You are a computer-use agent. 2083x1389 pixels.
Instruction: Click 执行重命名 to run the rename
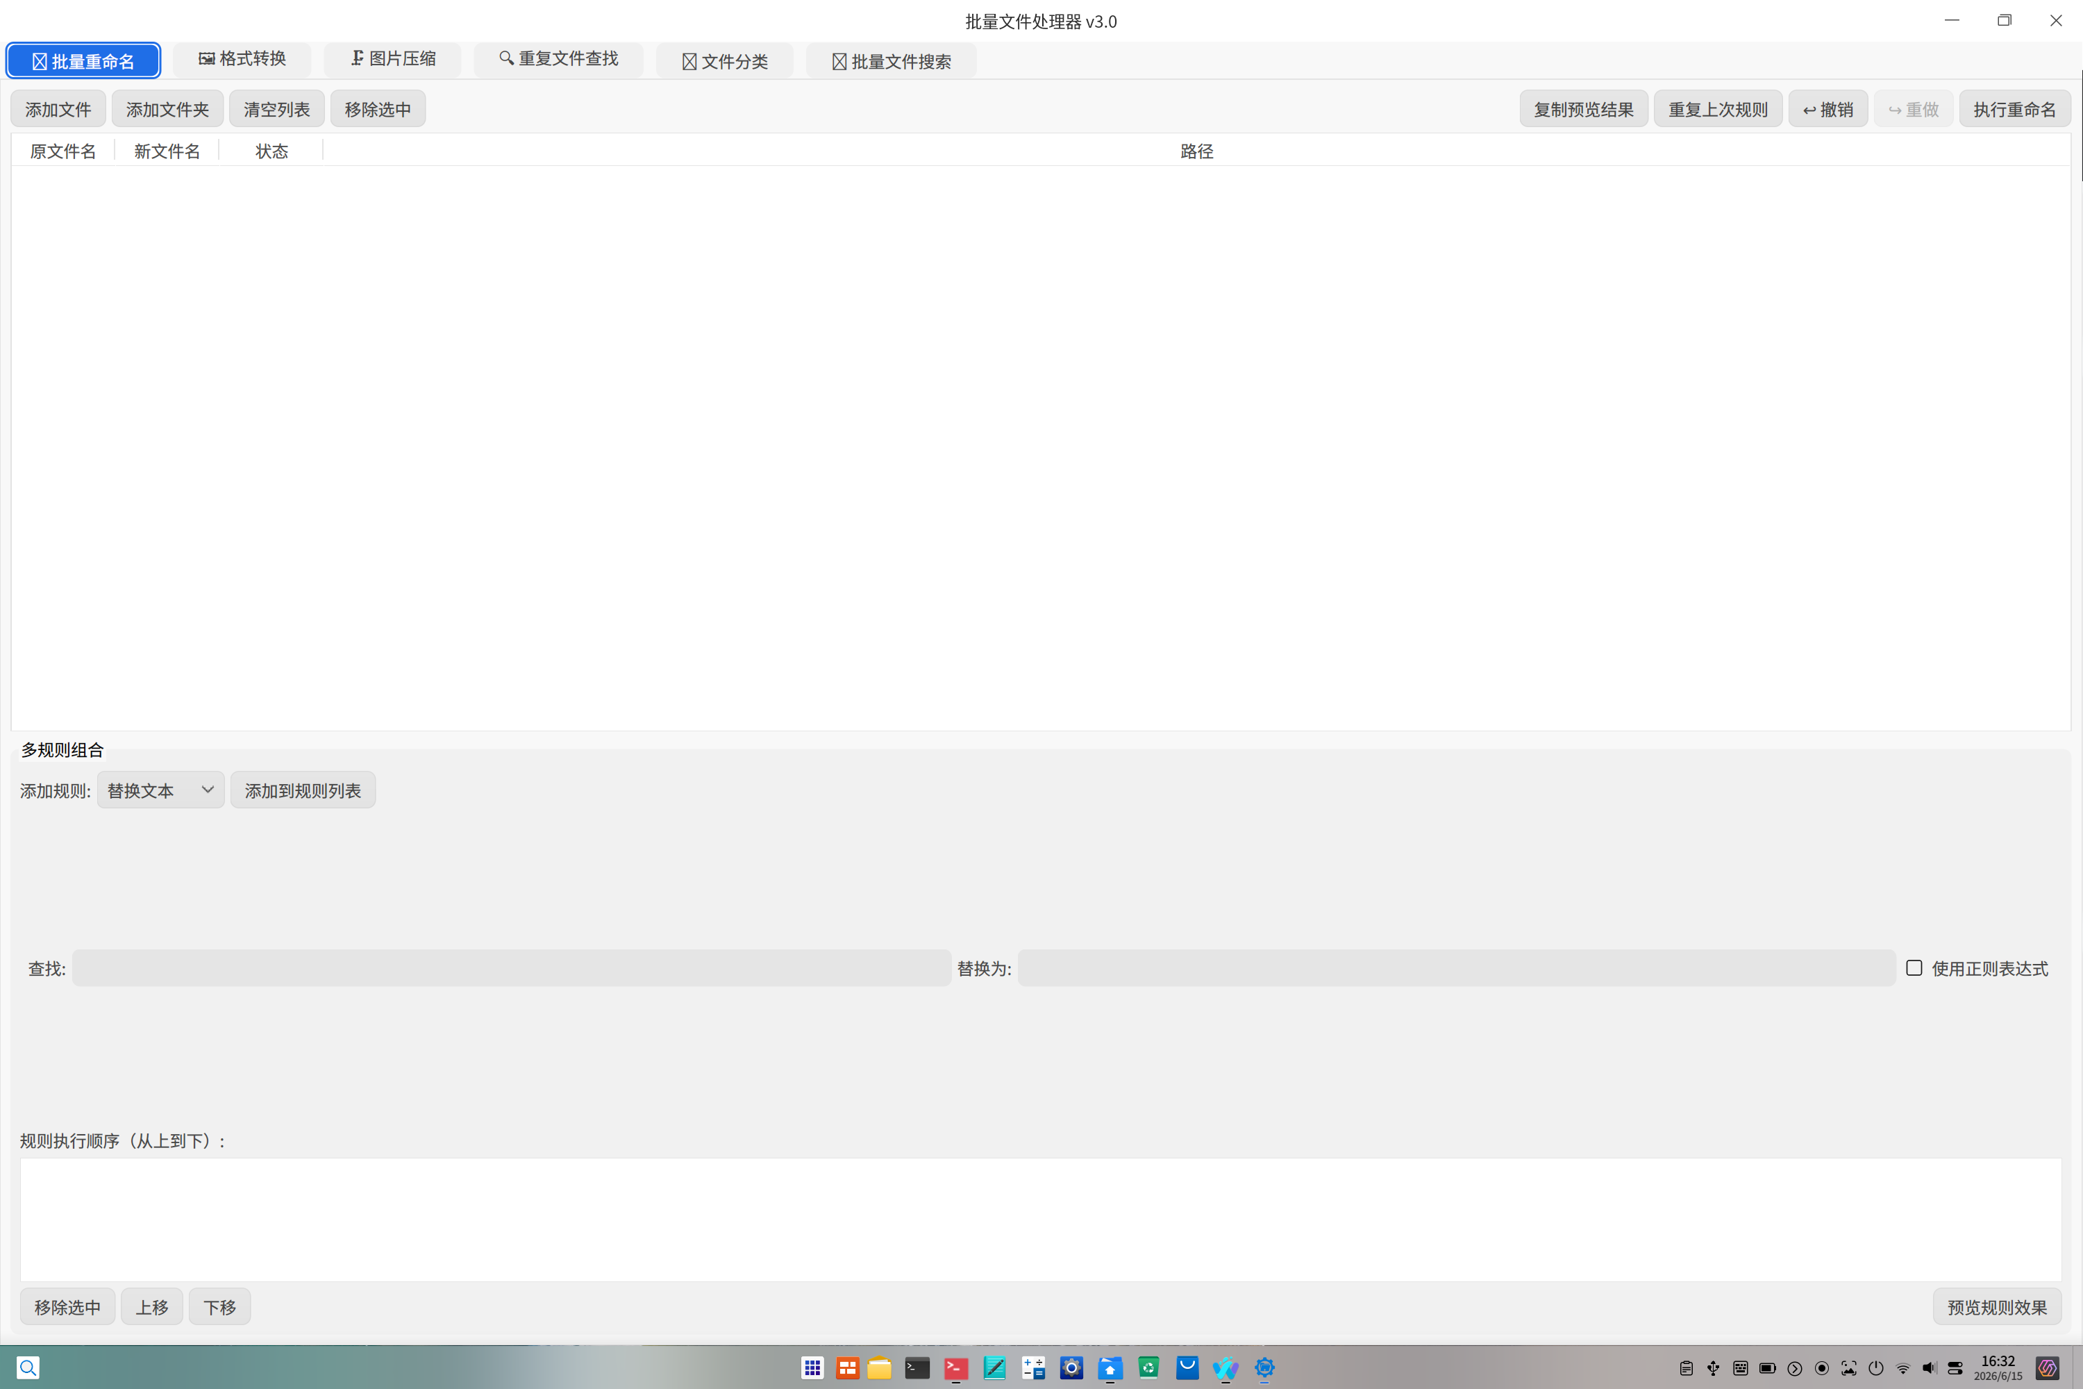click(2015, 109)
